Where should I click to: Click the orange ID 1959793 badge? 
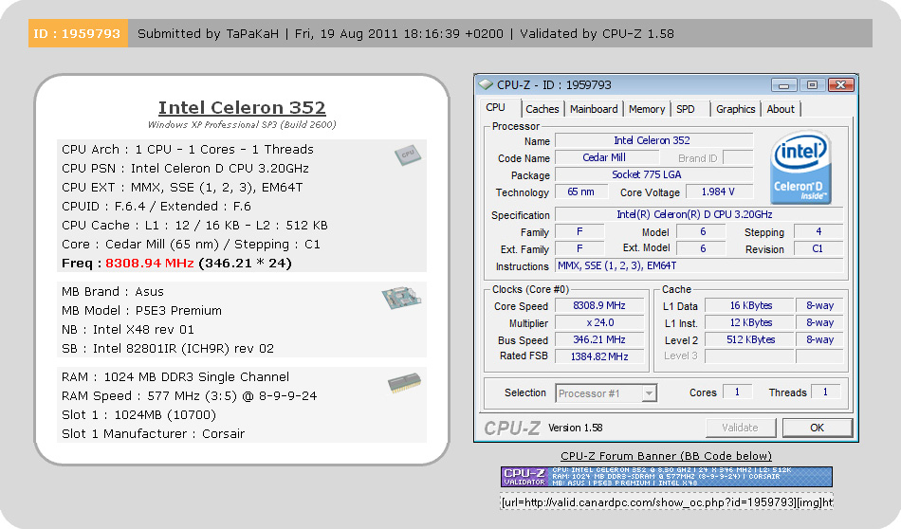point(77,33)
